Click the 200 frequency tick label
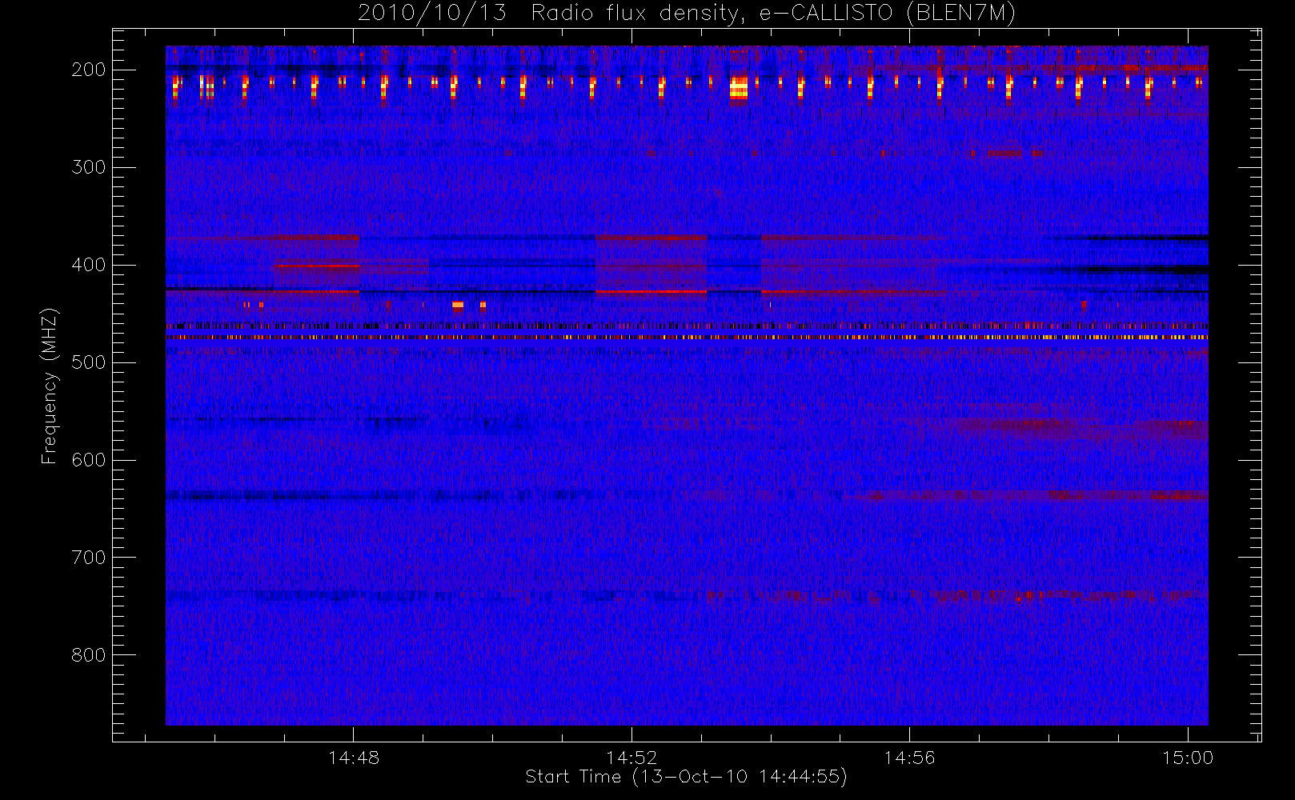Image resolution: width=1295 pixels, height=800 pixels. tap(89, 70)
